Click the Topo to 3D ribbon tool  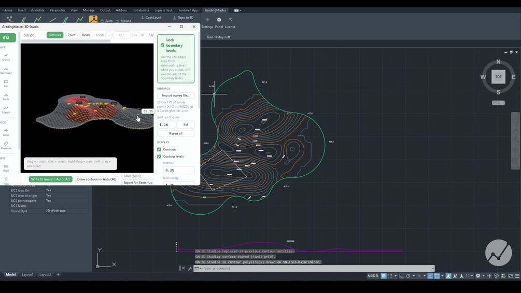183,18
